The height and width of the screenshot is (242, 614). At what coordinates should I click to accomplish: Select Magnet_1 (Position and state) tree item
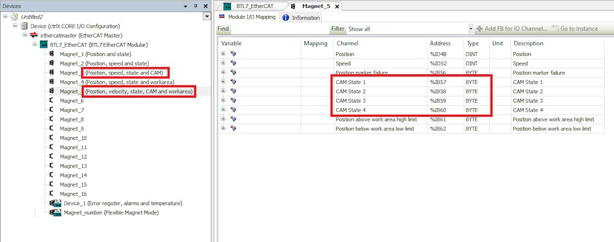(x=95, y=54)
